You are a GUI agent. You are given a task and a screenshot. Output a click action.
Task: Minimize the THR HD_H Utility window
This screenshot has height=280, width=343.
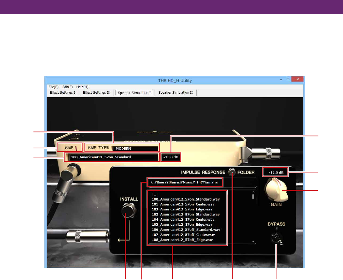coord(281,79)
